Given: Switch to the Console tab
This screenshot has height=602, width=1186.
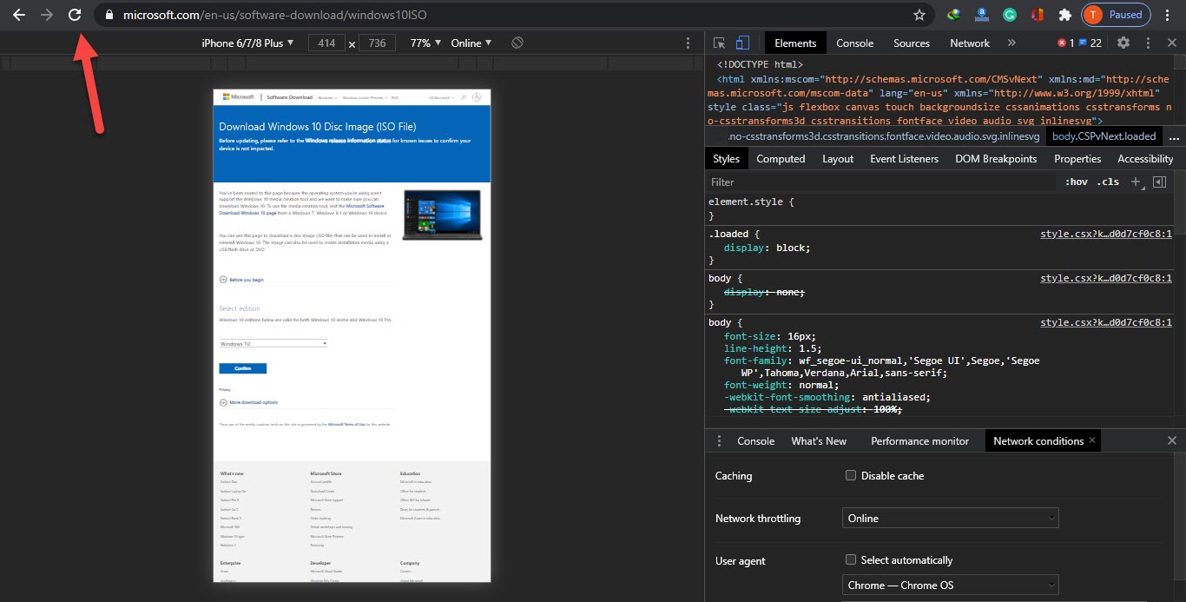Looking at the screenshot, I should coord(854,43).
